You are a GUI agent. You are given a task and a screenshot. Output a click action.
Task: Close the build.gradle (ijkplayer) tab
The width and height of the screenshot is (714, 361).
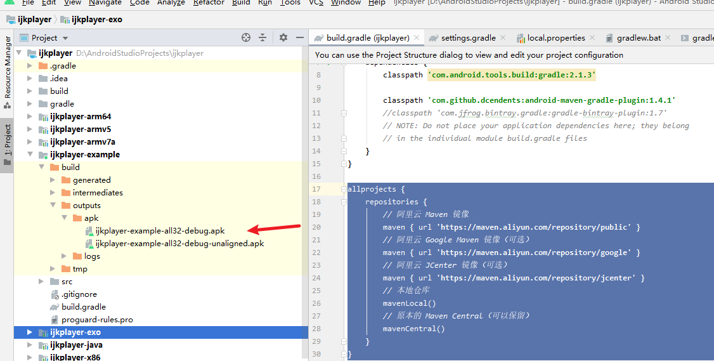coord(416,38)
